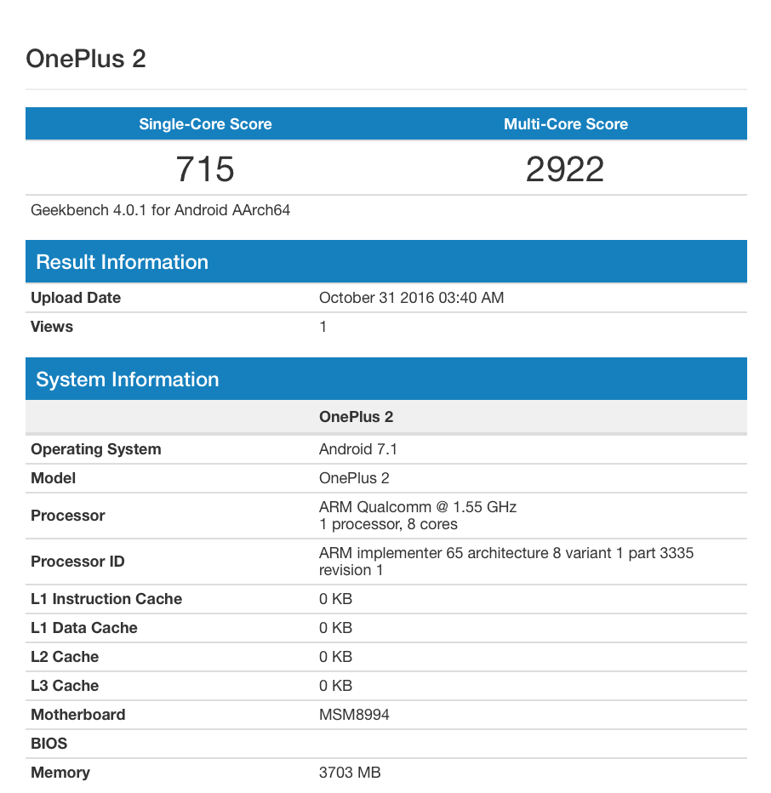The width and height of the screenshot is (771, 793).
Task: Select the Android 7.1 operating system value
Action: [357, 449]
